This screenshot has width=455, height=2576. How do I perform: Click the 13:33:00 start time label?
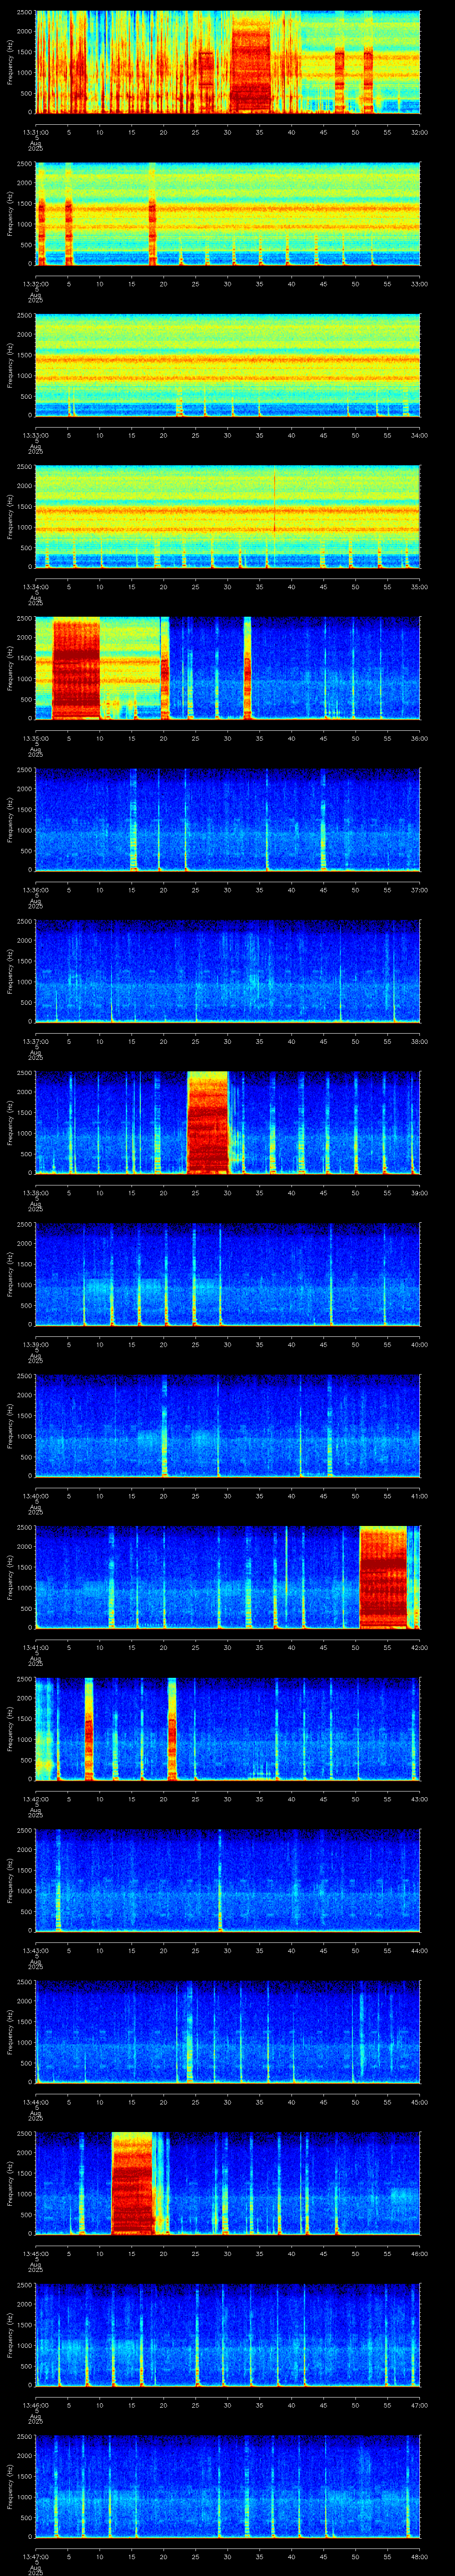(x=36, y=435)
